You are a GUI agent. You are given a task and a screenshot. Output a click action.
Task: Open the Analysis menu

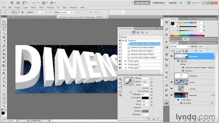click(50, 8)
